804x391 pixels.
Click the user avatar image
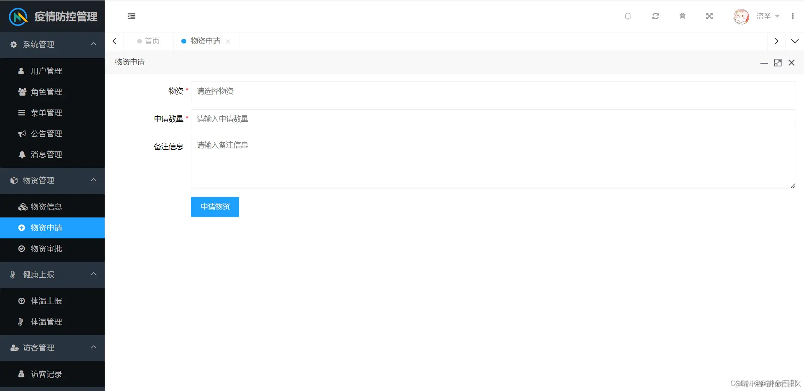(741, 16)
